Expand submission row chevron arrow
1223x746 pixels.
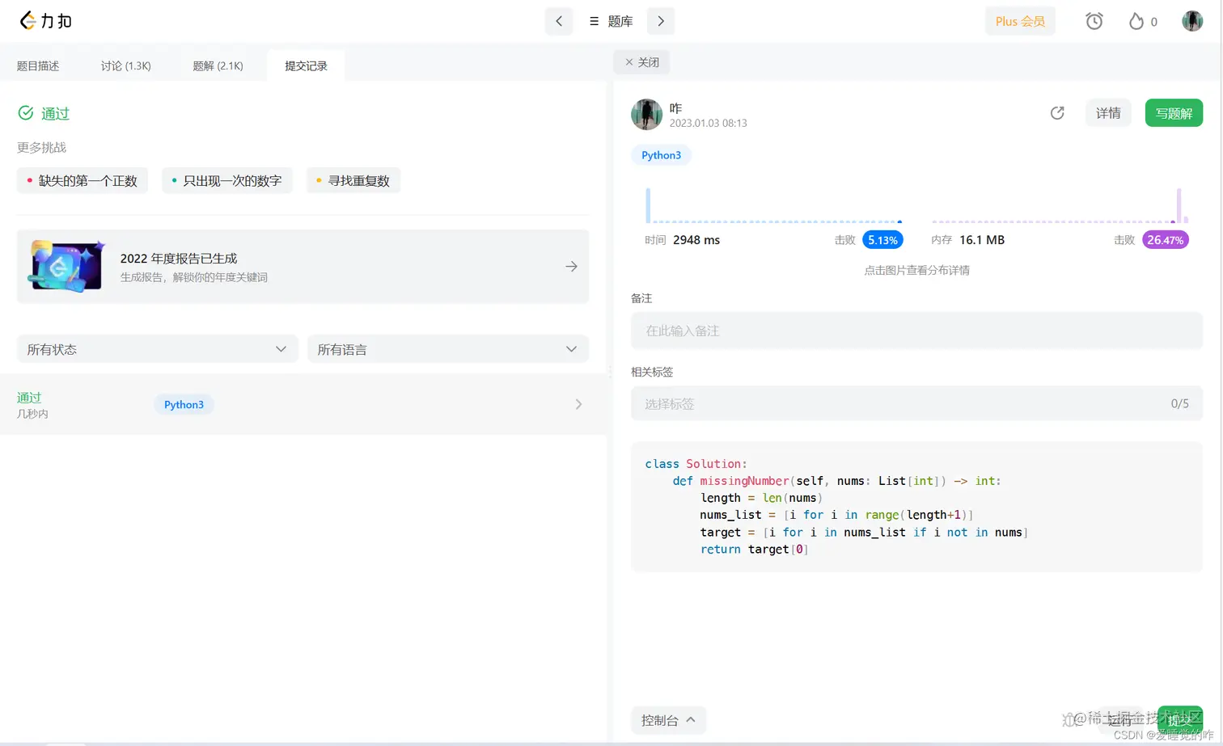(578, 404)
